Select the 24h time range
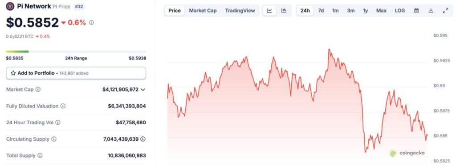Image resolution: width=456 pixels, height=166 pixels. coord(305,11)
